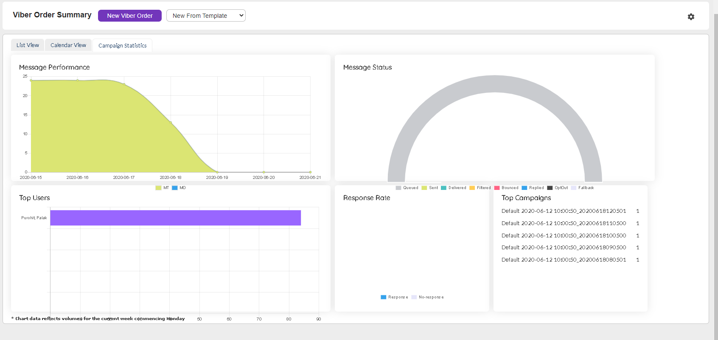Toggle the Response legend in Response Rate
The height and width of the screenshot is (340, 718).
tap(384, 297)
